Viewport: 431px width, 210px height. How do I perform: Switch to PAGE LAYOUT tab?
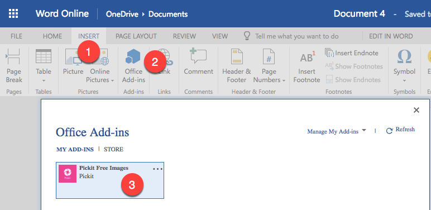(136, 36)
